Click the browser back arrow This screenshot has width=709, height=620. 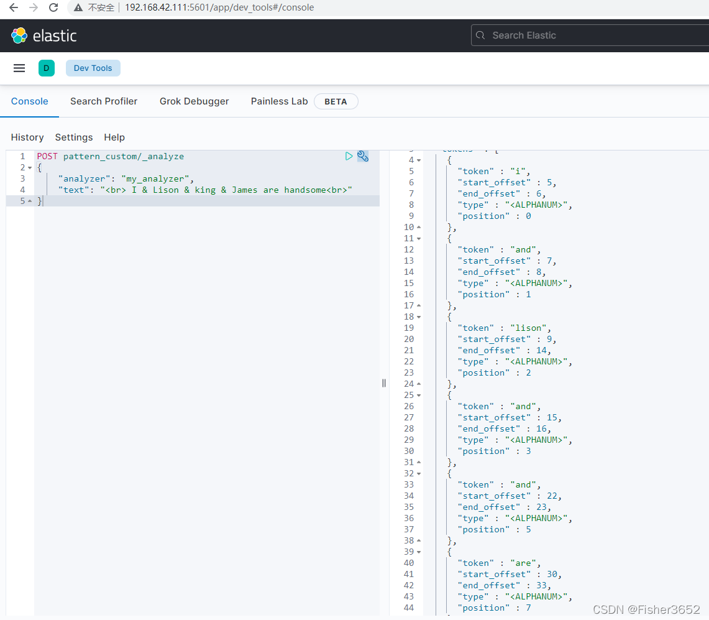click(14, 7)
